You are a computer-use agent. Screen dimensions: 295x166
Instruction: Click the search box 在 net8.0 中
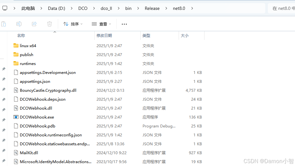click(281, 8)
